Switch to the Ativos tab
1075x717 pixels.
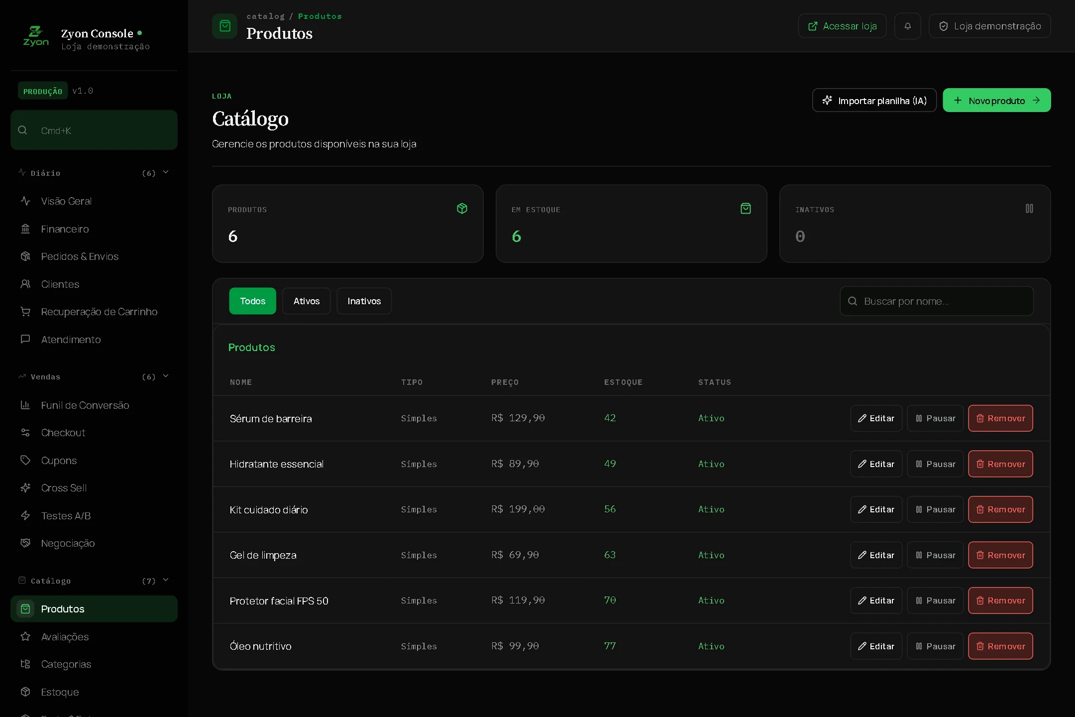306,301
